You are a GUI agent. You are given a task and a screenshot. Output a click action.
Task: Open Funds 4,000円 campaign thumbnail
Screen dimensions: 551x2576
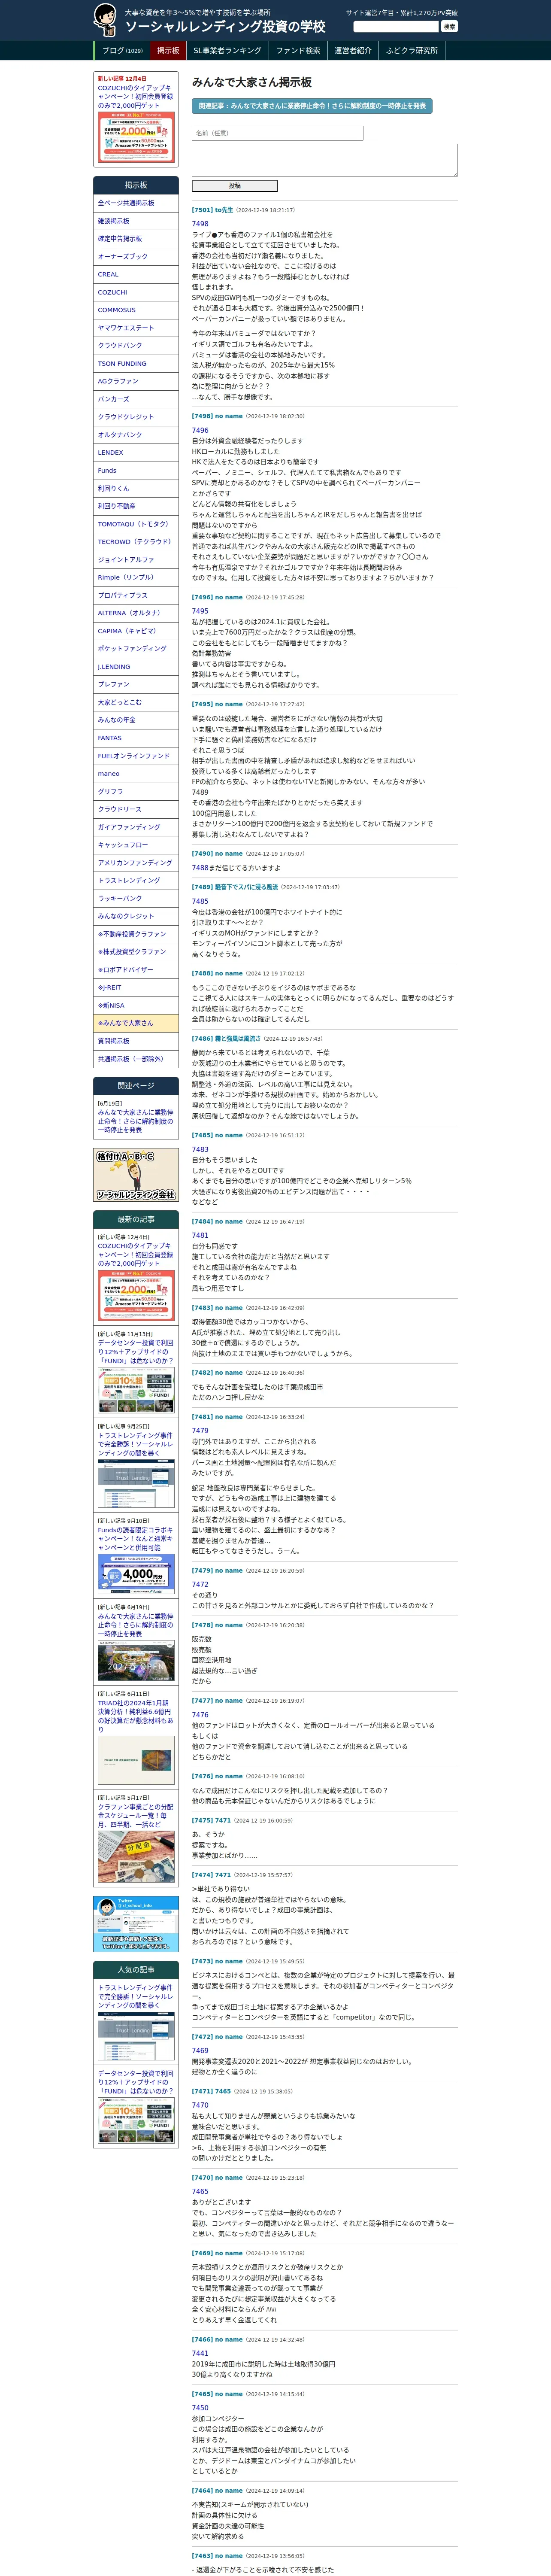click(136, 1575)
